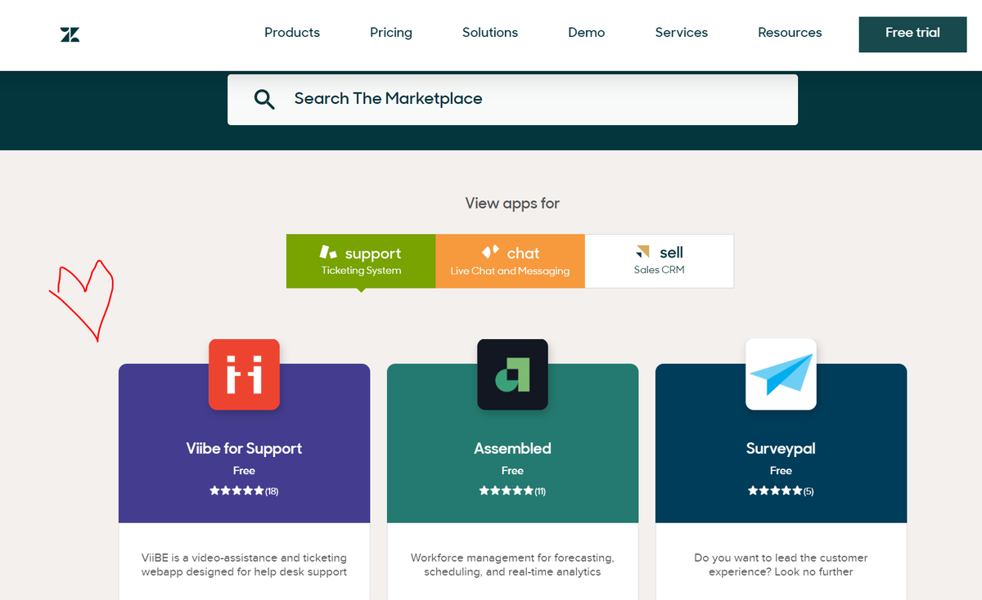982x600 pixels.
Task: Click the ViiBE video-assistance description text
Action: click(x=244, y=565)
